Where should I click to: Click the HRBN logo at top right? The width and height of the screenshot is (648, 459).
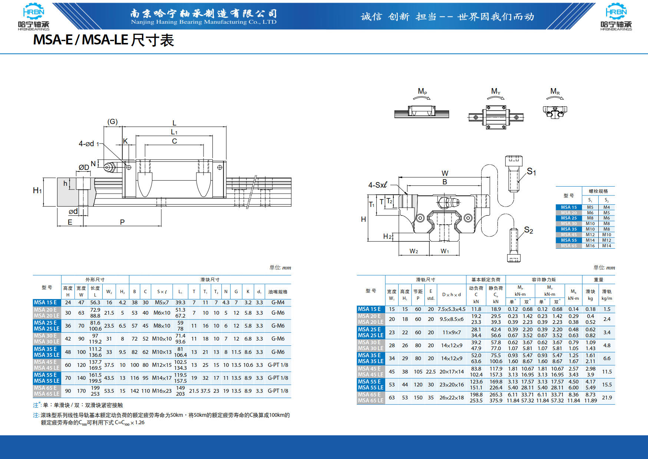click(x=616, y=17)
